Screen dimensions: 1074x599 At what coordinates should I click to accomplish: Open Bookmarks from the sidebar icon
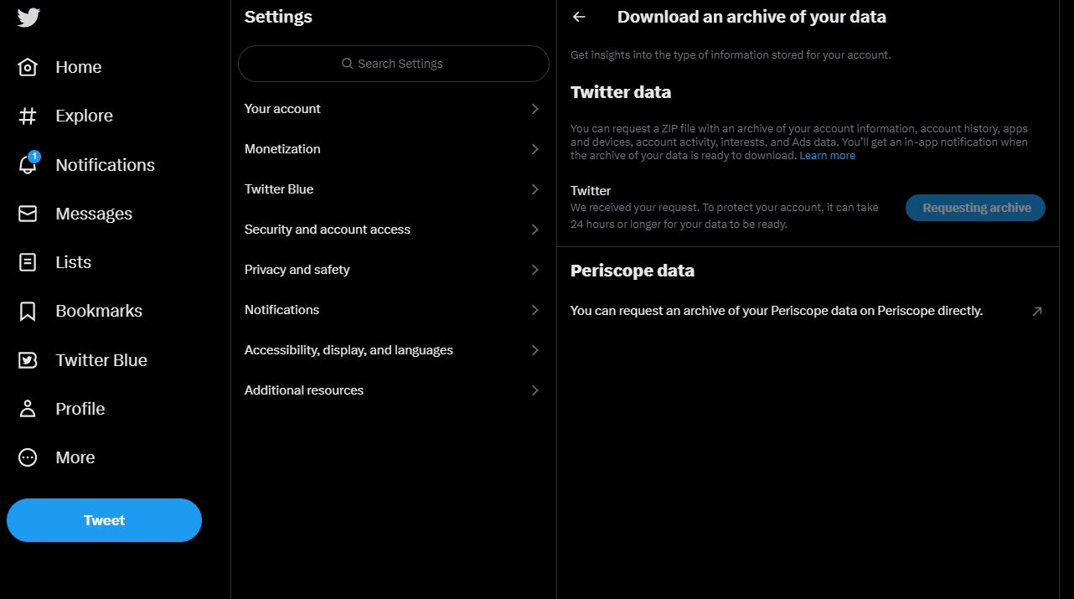(x=28, y=311)
